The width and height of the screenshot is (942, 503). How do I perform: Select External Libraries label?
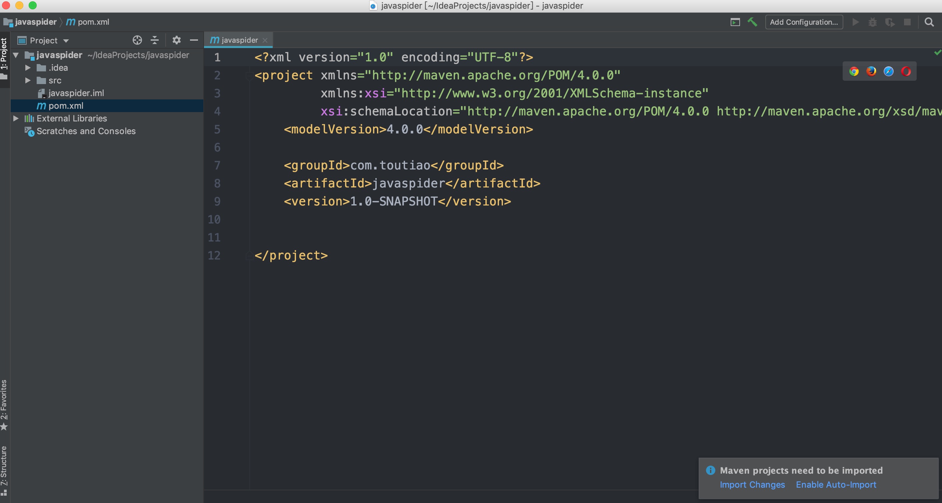click(72, 118)
